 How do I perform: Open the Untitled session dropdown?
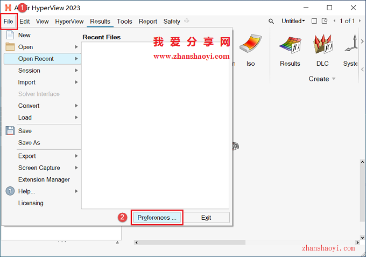point(293,21)
